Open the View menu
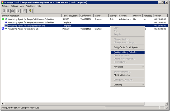 22,6
